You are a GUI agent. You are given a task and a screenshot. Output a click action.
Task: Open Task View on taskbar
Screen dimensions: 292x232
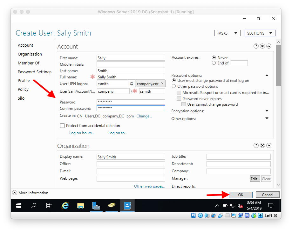pos(49,206)
